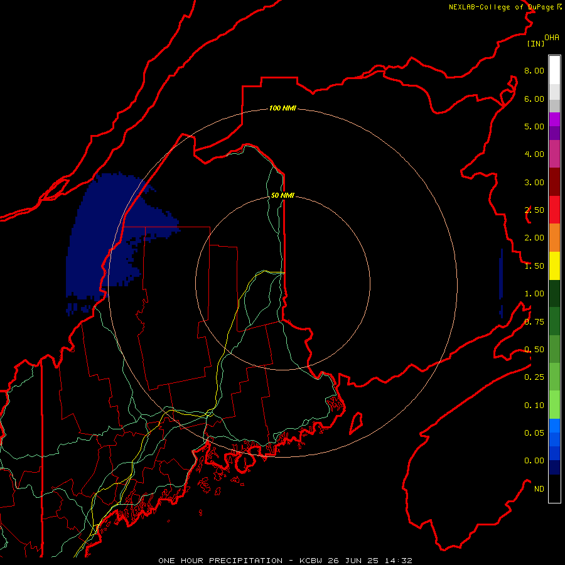Click the 0.25 legend value

(534, 377)
